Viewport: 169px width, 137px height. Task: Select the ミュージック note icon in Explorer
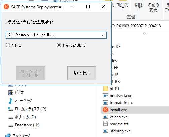pyautogui.click(x=11, y=101)
